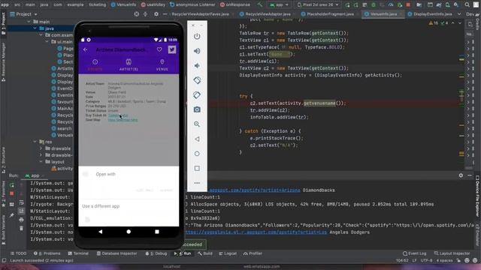The height and width of the screenshot is (270, 481).
Task: Click print icon in Run panel
Action: click(21, 220)
